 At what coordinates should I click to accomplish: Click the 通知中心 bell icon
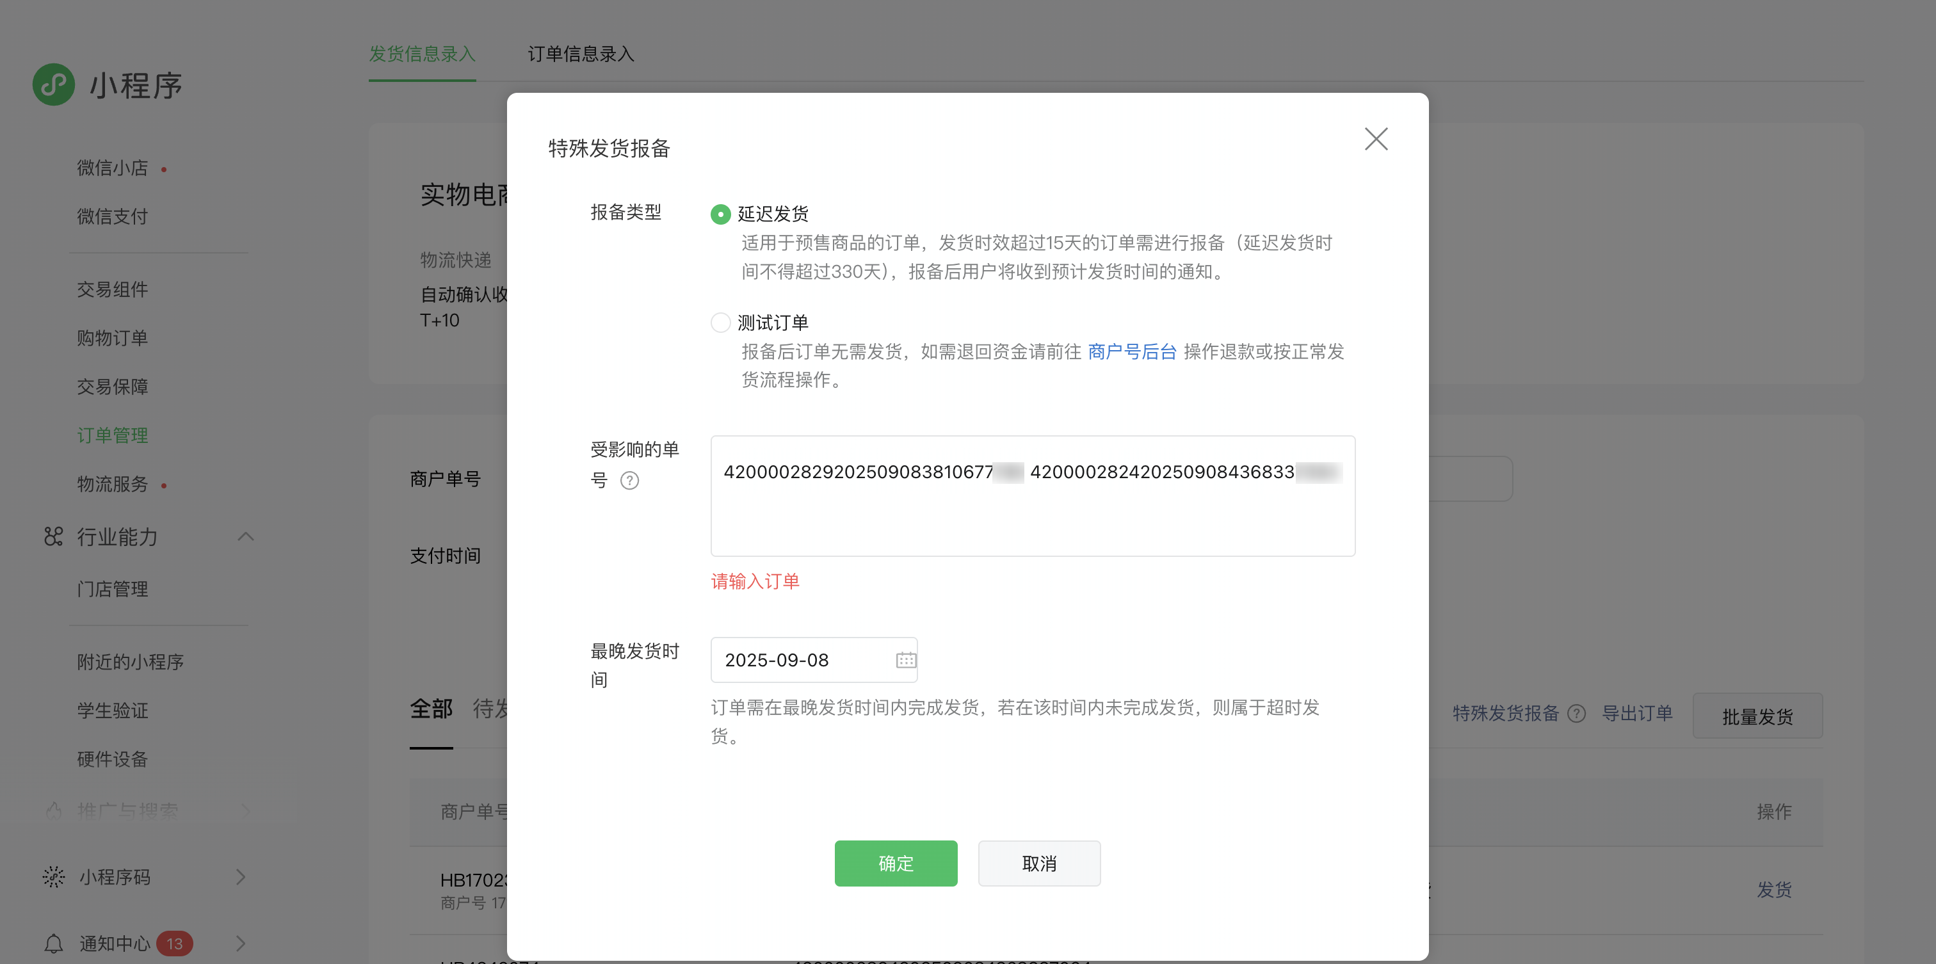tap(53, 944)
